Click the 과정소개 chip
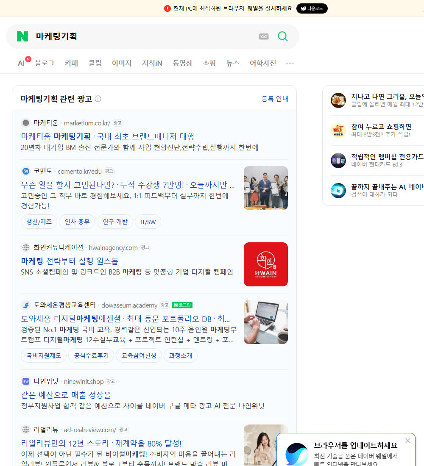Image resolution: width=424 pixels, height=466 pixels. 181,355
